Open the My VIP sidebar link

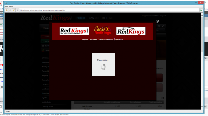tap(44, 98)
